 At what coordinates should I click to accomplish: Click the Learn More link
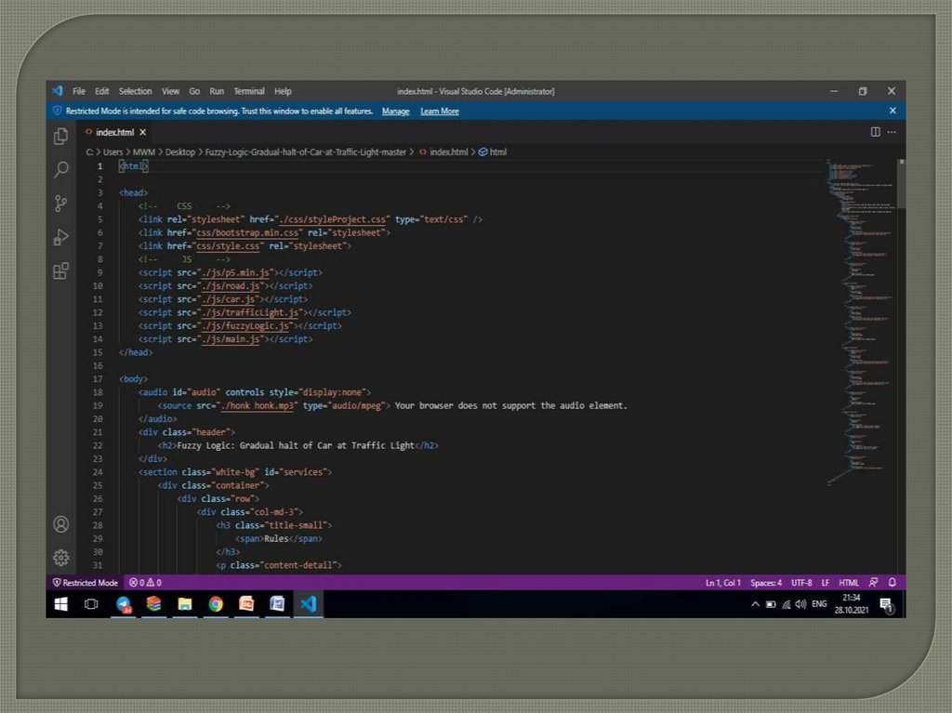[x=439, y=112]
